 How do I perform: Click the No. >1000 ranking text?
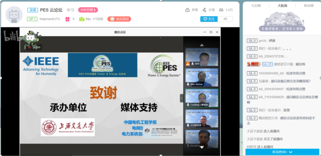(95, 19)
